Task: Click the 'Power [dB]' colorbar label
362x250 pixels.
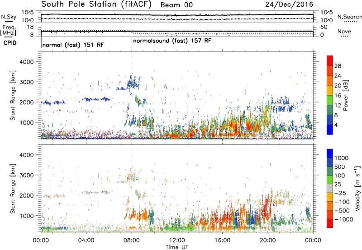Action: pos(345,95)
